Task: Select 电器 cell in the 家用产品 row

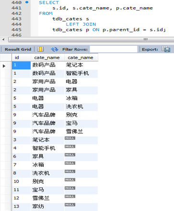Action: (81, 82)
